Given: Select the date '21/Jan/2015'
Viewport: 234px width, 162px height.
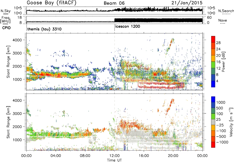Looking at the screenshot, I should click(187, 3).
